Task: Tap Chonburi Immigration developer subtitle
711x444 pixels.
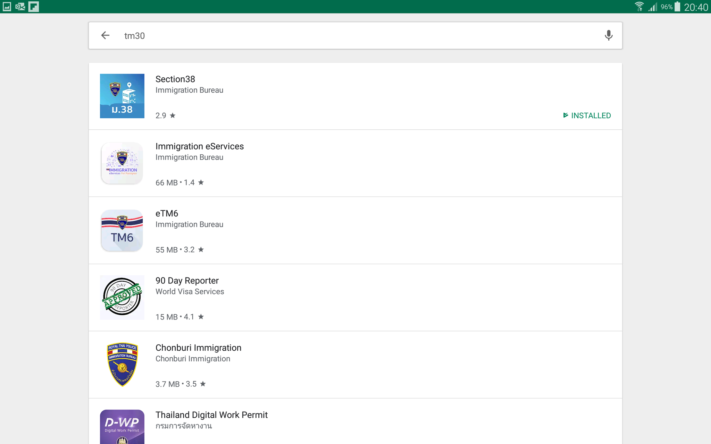Action: [x=193, y=359]
